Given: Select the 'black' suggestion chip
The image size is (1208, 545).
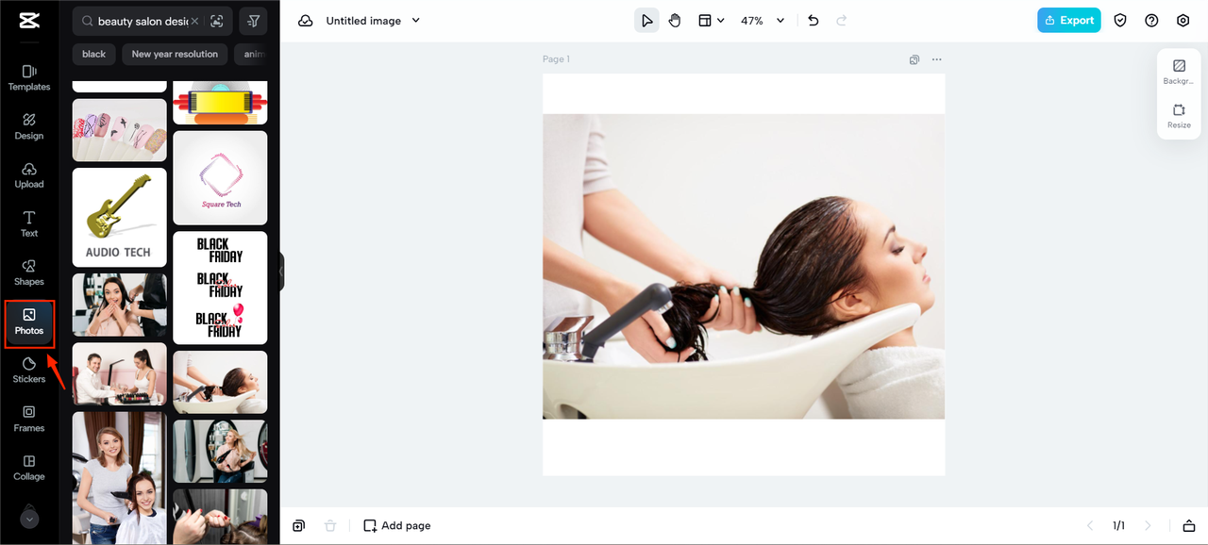Looking at the screenshot, I should (x=94, y=54).
